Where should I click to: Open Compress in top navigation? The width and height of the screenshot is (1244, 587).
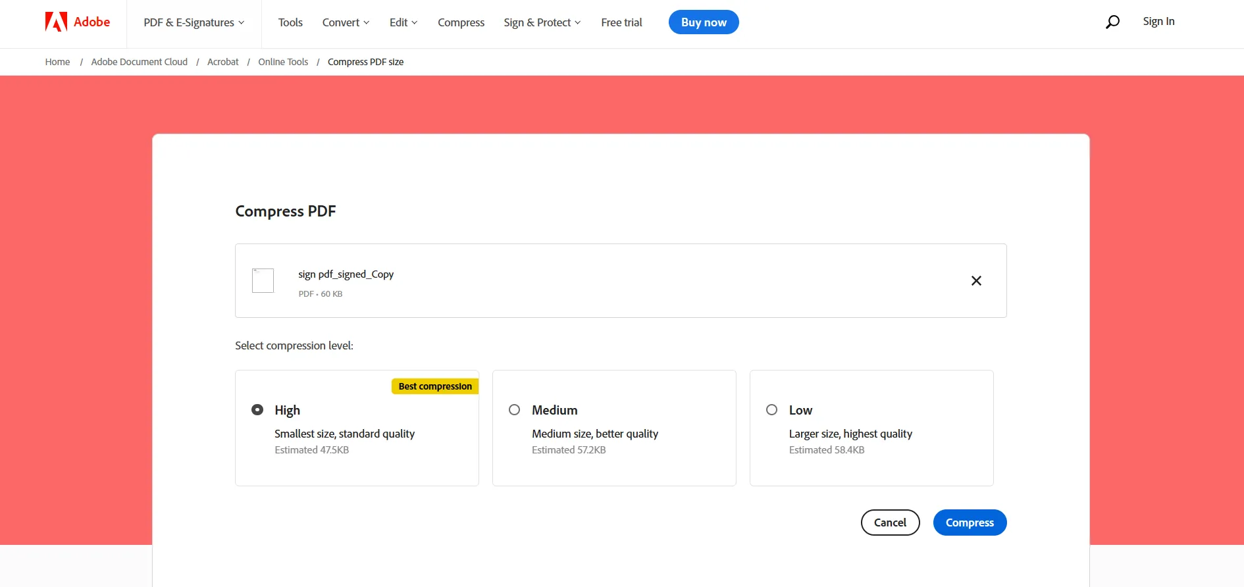[x=461, y=22]
